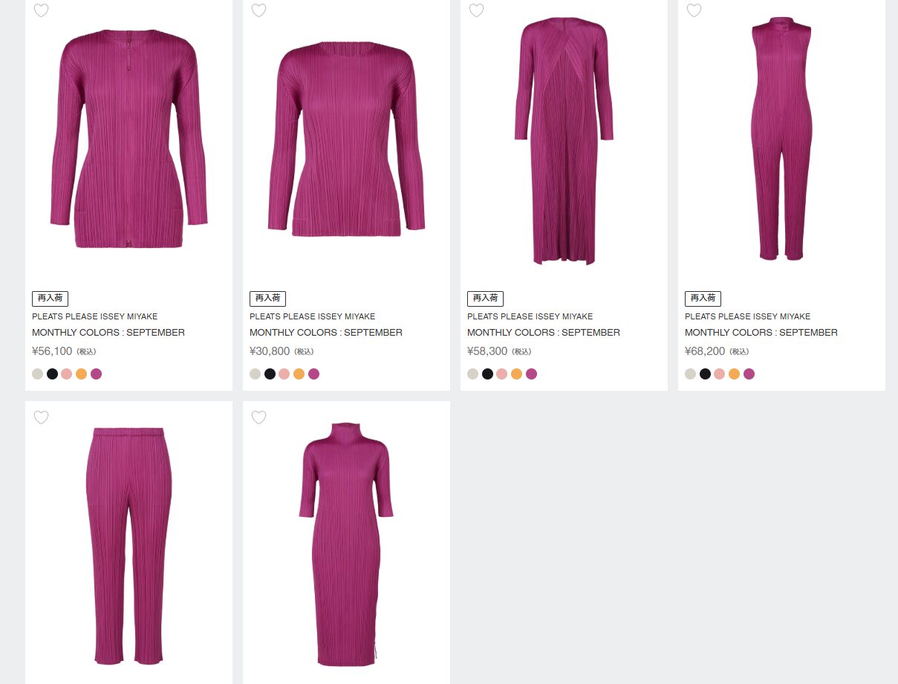View the pleated pants product image
The image size is (898, 684).
point(128,546)
